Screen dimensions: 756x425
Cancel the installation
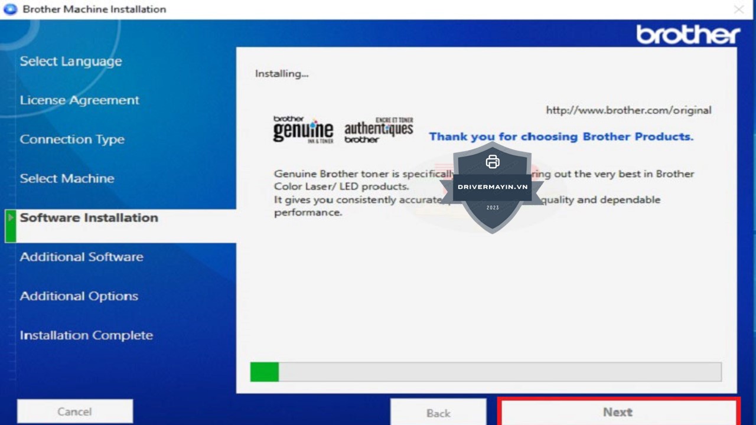click(x=74, y=411)
